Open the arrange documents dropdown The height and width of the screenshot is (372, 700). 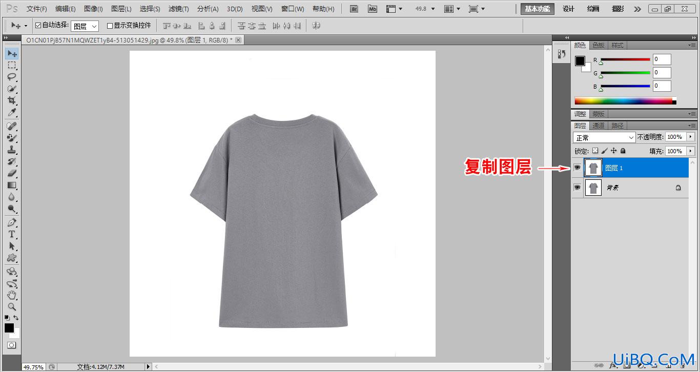point(452,9)
